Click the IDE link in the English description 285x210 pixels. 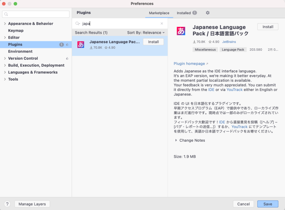211,90
